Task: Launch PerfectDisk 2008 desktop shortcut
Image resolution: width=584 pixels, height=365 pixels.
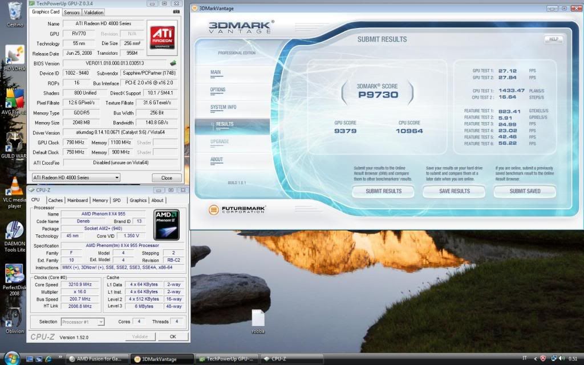Action: [14, 280]
